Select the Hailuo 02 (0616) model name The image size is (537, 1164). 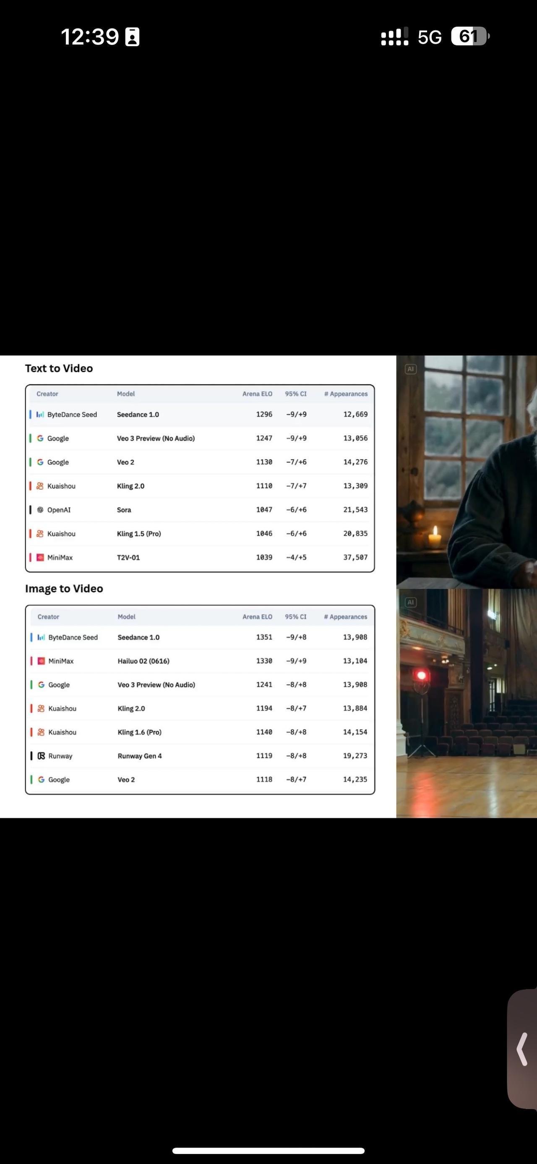tap(143, 661)
